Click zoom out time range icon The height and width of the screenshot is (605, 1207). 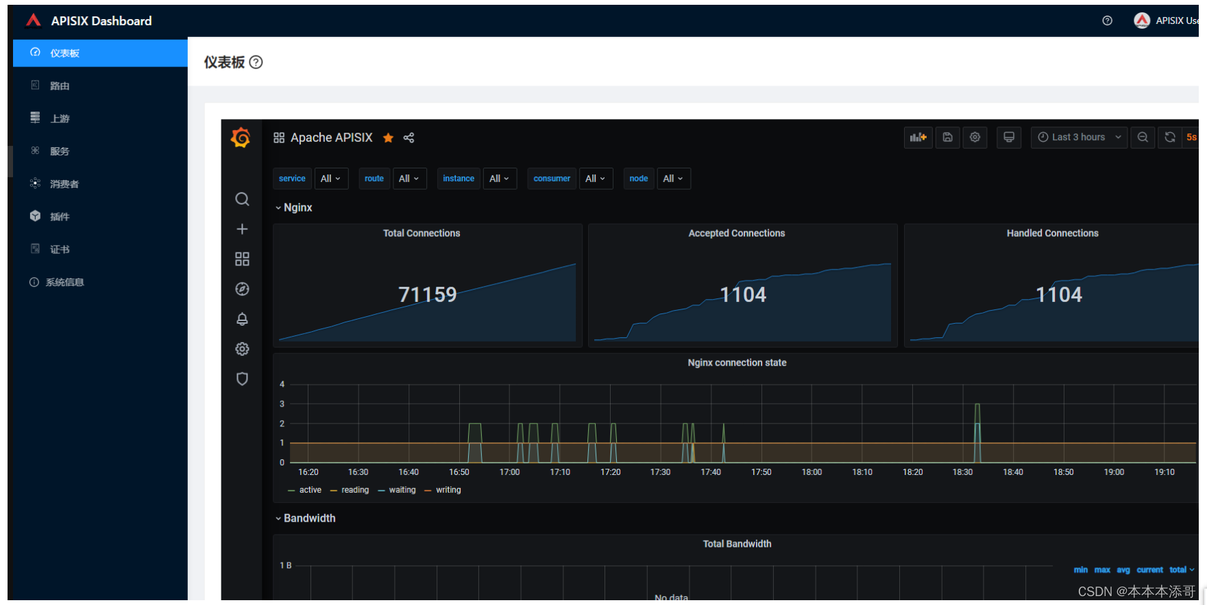pyautogui.click(x=1143, y=138)
